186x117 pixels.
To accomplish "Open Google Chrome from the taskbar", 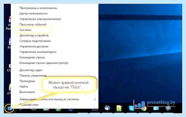I will pyautogui.click(x=144, y=108).
